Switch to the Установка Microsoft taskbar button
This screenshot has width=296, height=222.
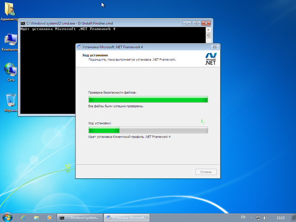[x=127, y=218]
